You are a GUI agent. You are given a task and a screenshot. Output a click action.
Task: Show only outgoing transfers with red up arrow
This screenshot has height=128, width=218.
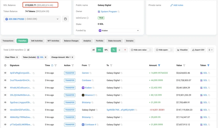coord(125,50)
